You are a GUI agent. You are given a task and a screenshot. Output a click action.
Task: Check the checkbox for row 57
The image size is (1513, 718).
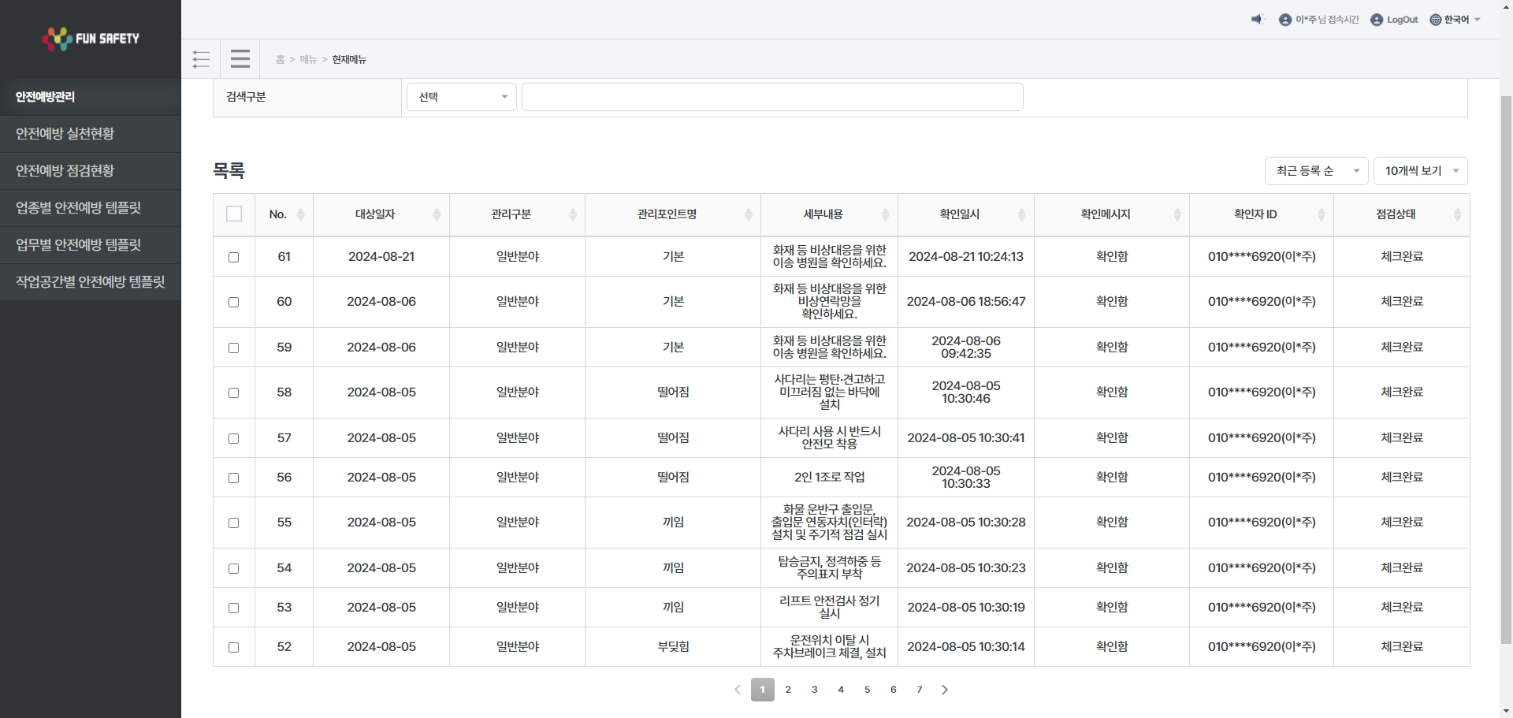coord(233,438)
